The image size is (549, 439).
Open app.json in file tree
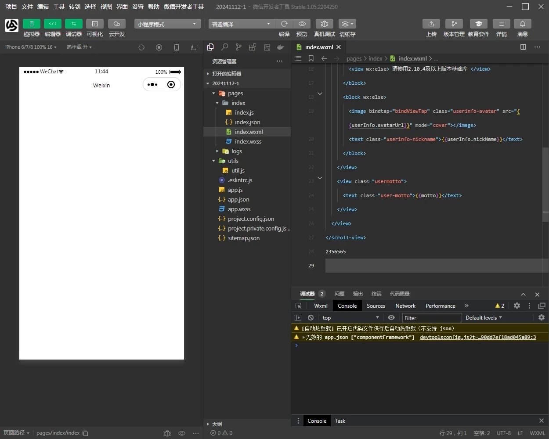point(238,199)
